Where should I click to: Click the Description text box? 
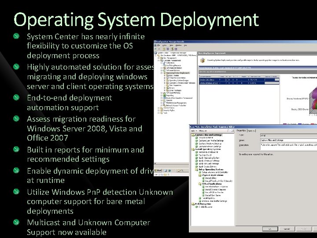tap(288, 146)
